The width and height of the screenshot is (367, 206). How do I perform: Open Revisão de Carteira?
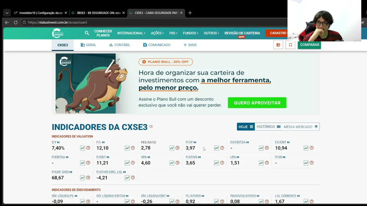[242, 33]
